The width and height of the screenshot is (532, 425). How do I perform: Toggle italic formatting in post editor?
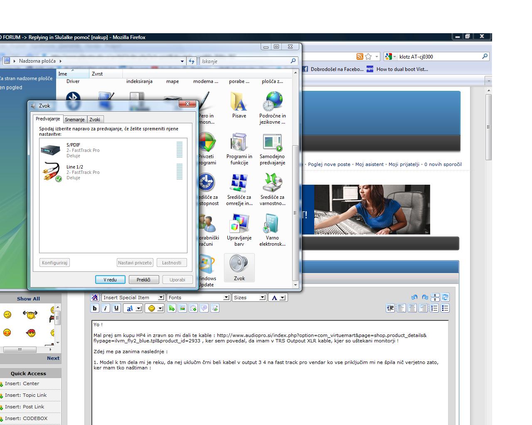(106, 308)
